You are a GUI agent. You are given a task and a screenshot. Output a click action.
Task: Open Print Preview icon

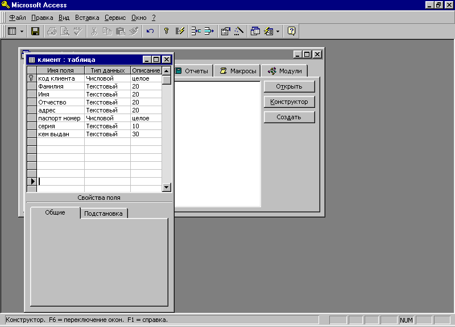pos(65,31)
